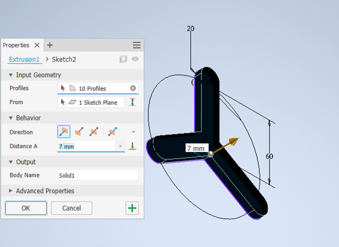Toggle the solid/surface mode icon
The height and width of the screenshot is (247, 339).
tap(123, 59)
